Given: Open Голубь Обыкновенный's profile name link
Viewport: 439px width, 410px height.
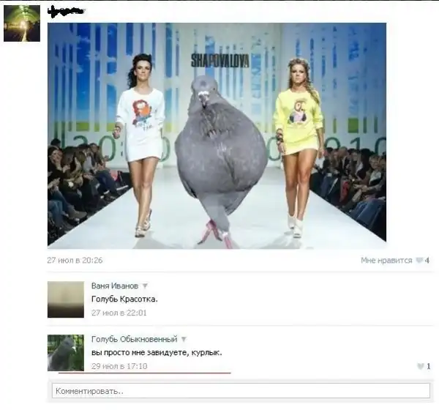Looking at the screenshot, I should [134, 340].
